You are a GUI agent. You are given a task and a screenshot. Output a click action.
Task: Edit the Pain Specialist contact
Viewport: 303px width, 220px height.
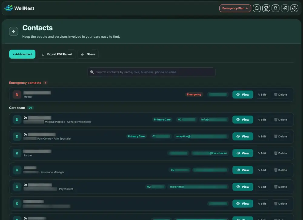point(262,137)
